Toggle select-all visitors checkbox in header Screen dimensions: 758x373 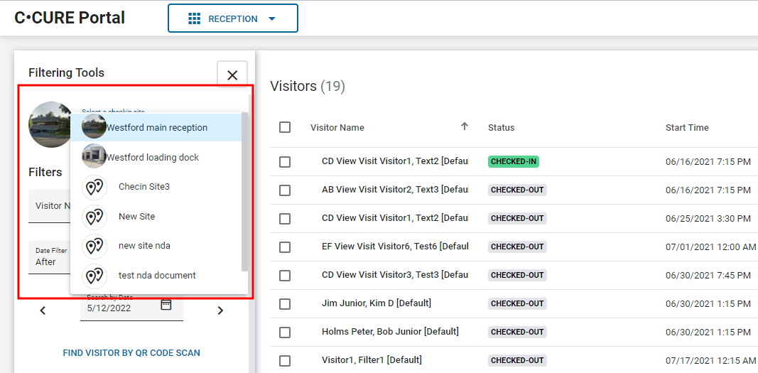(x=285, y=127)
